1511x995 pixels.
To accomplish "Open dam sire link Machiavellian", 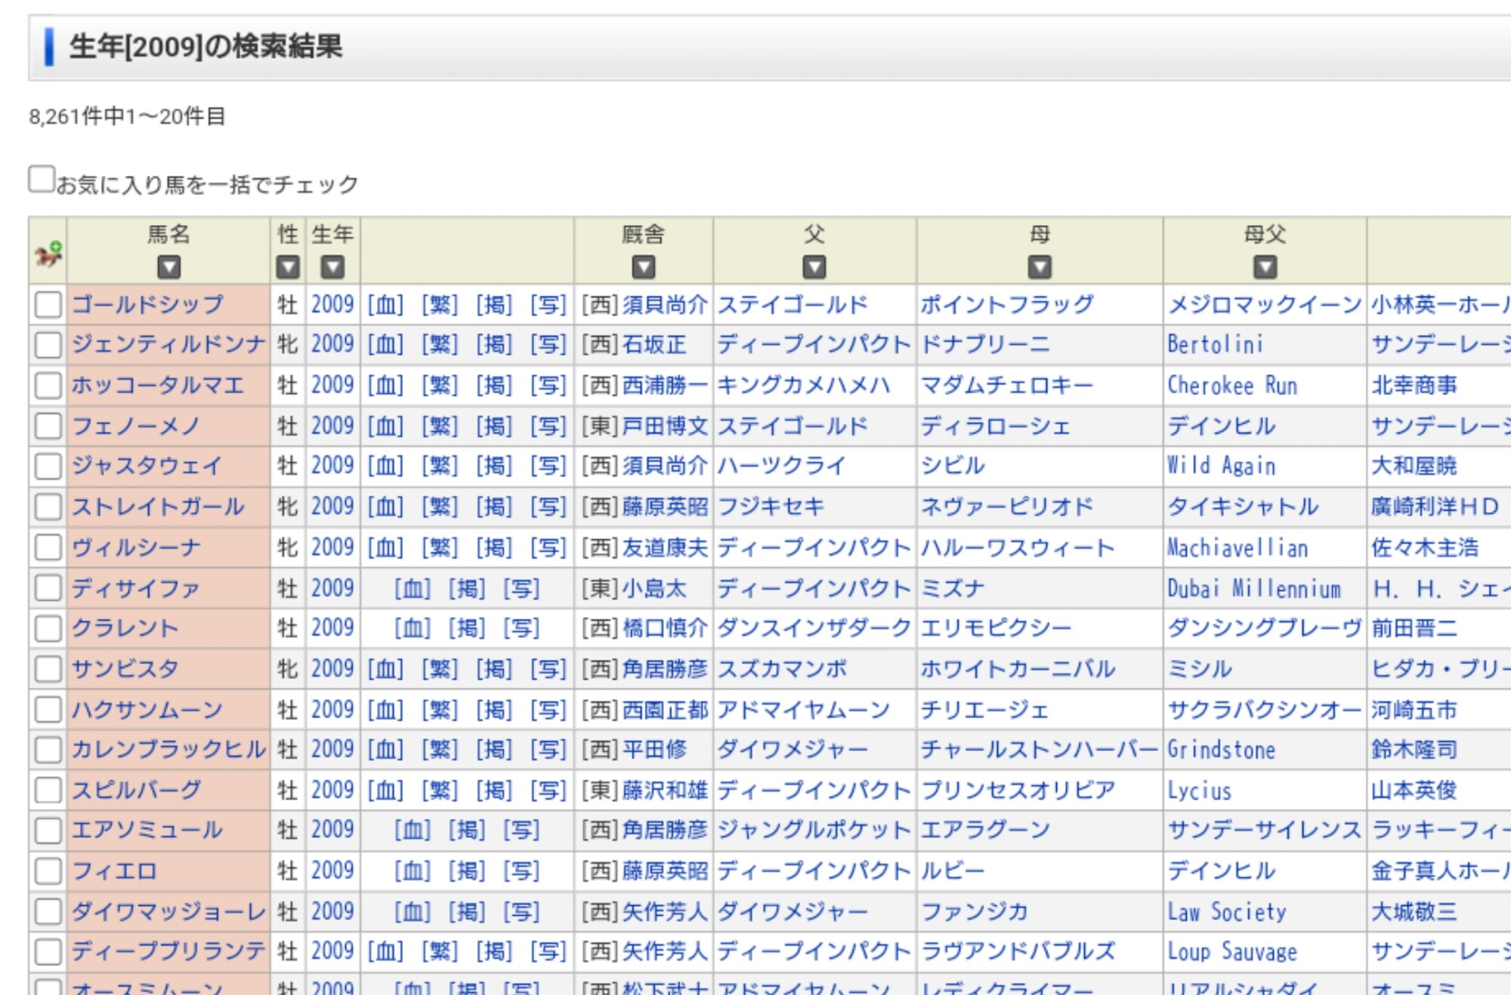I will click(x=1237, y=548).
